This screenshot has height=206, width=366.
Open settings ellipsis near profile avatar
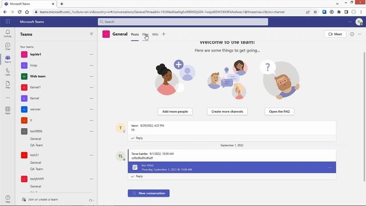350,22
